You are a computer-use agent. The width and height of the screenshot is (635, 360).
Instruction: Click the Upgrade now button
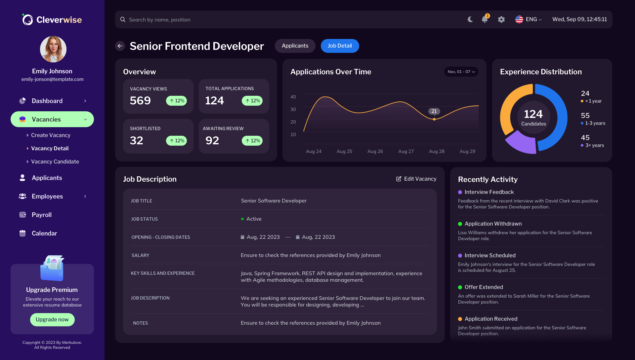[x=52, y=319]
